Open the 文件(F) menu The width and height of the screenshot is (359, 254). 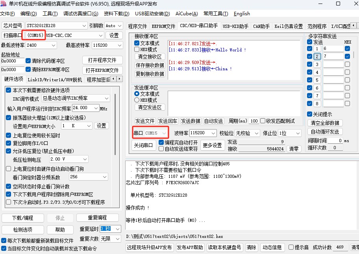[x=7, y=14]
